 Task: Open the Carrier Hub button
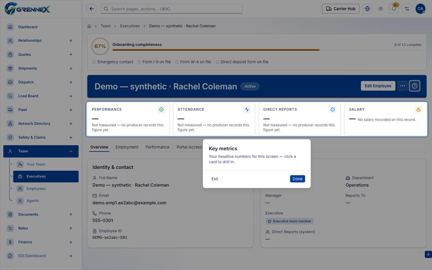(341, 9)
